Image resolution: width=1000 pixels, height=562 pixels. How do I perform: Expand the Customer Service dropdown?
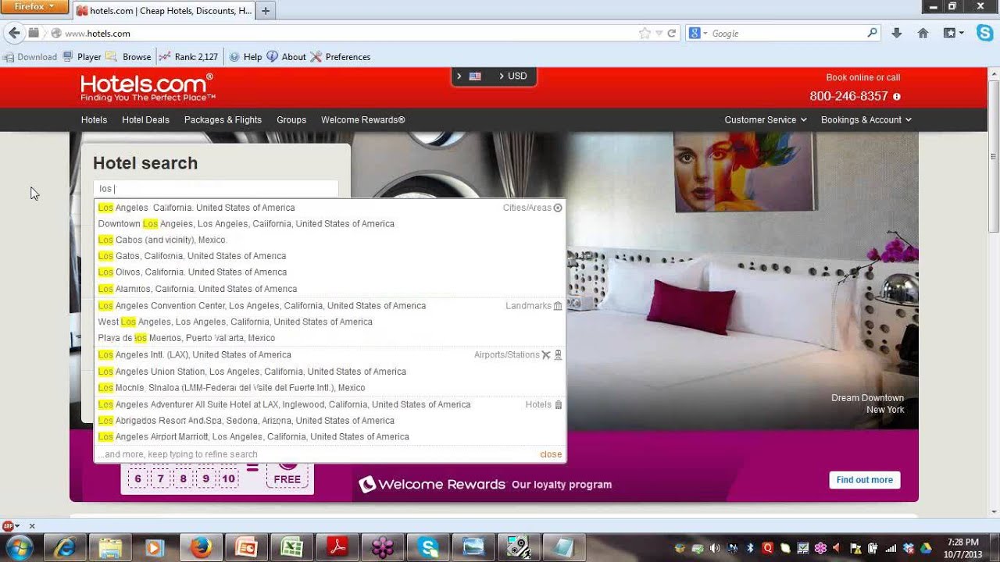tap(766, 119)
